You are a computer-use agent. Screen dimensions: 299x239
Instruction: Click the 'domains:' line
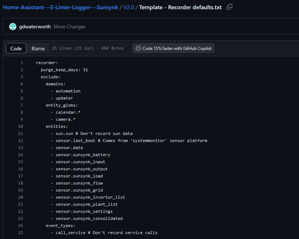(x=55, y=84)
